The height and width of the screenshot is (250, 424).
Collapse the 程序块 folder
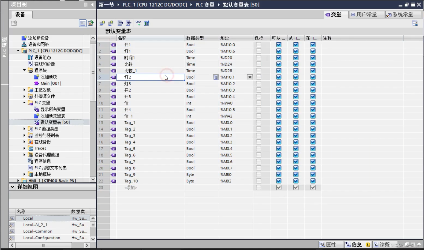[24, 70]
